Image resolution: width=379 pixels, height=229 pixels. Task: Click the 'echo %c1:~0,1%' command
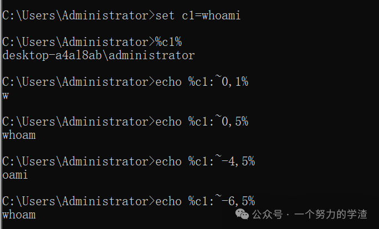202,81
